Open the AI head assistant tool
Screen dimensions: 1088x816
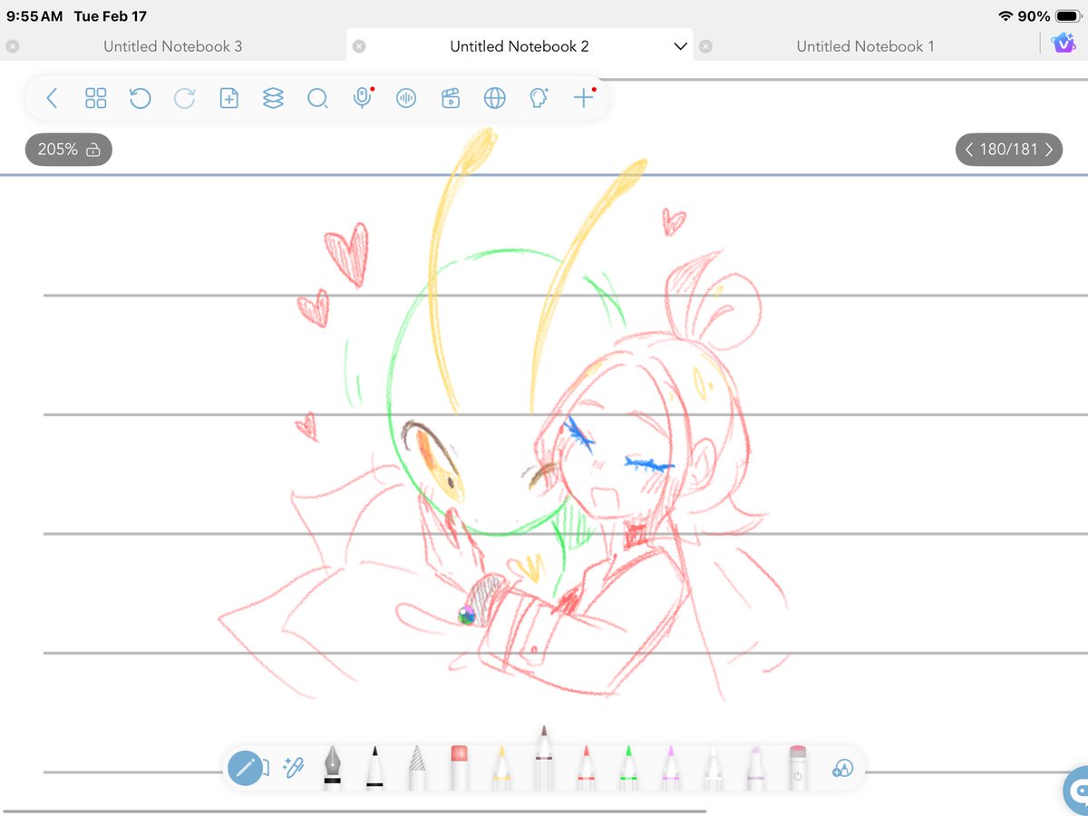tap(539, 98)
